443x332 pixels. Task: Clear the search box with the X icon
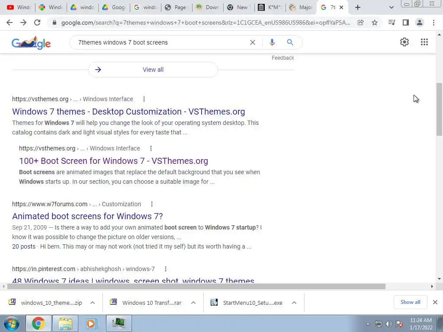253,42
